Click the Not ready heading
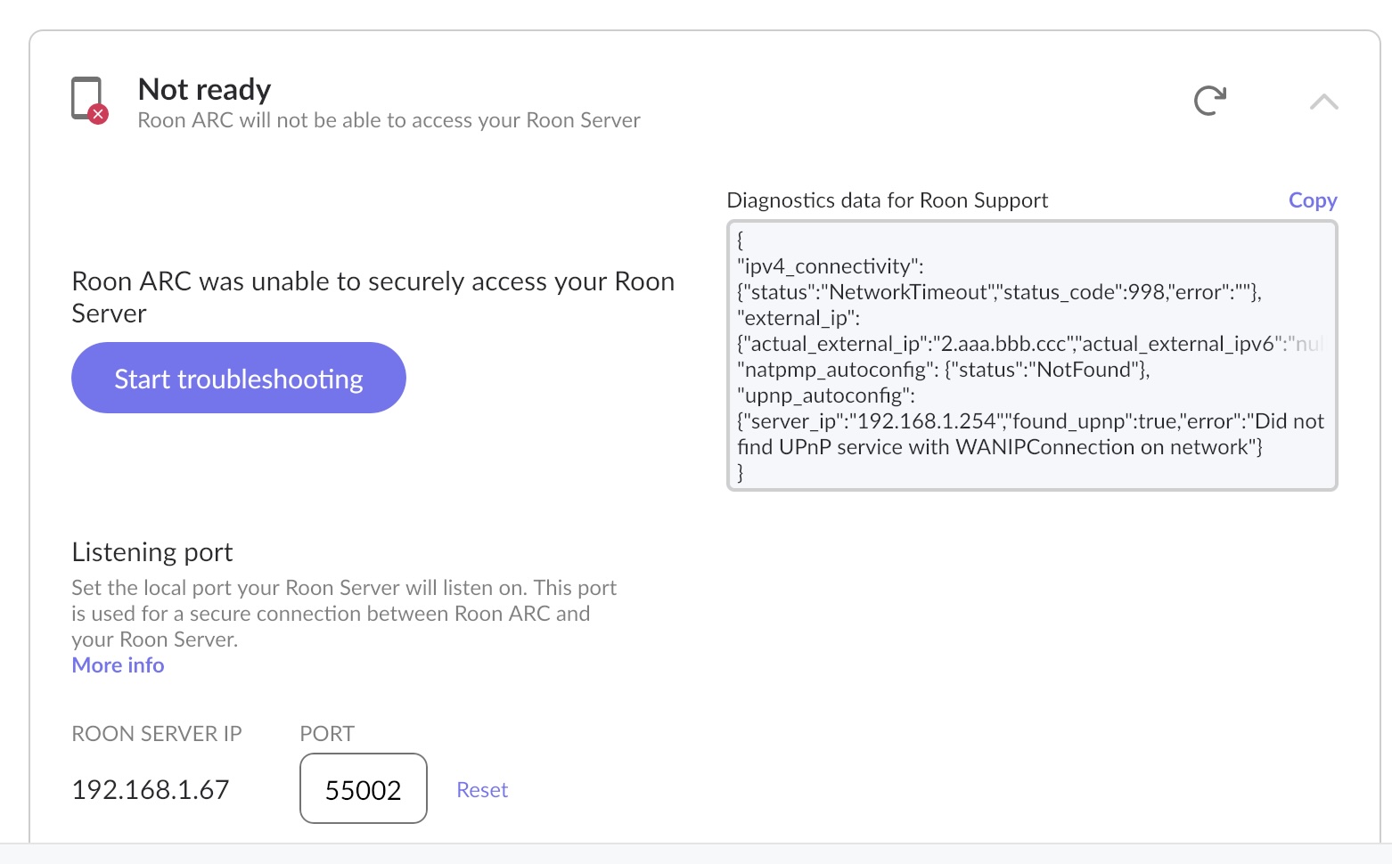Viewport: 1392px width, 864px height. (204, 89)
